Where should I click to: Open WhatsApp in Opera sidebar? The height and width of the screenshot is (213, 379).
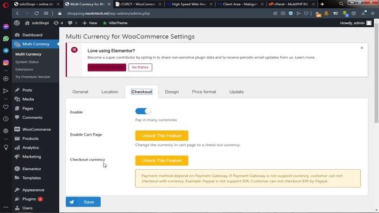point(6,38)
